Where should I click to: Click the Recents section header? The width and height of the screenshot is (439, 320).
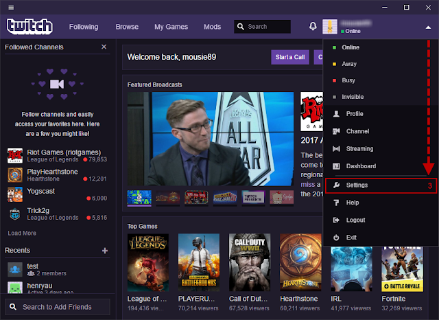[x=17, y=250]
